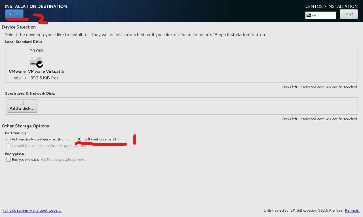Click the disks-left-unselected note under Local Standard Disks
The image size is (363, 217).
[x=320, y=87]
